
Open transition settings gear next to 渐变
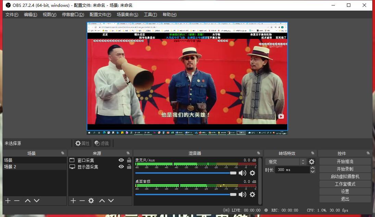(311, 161)
